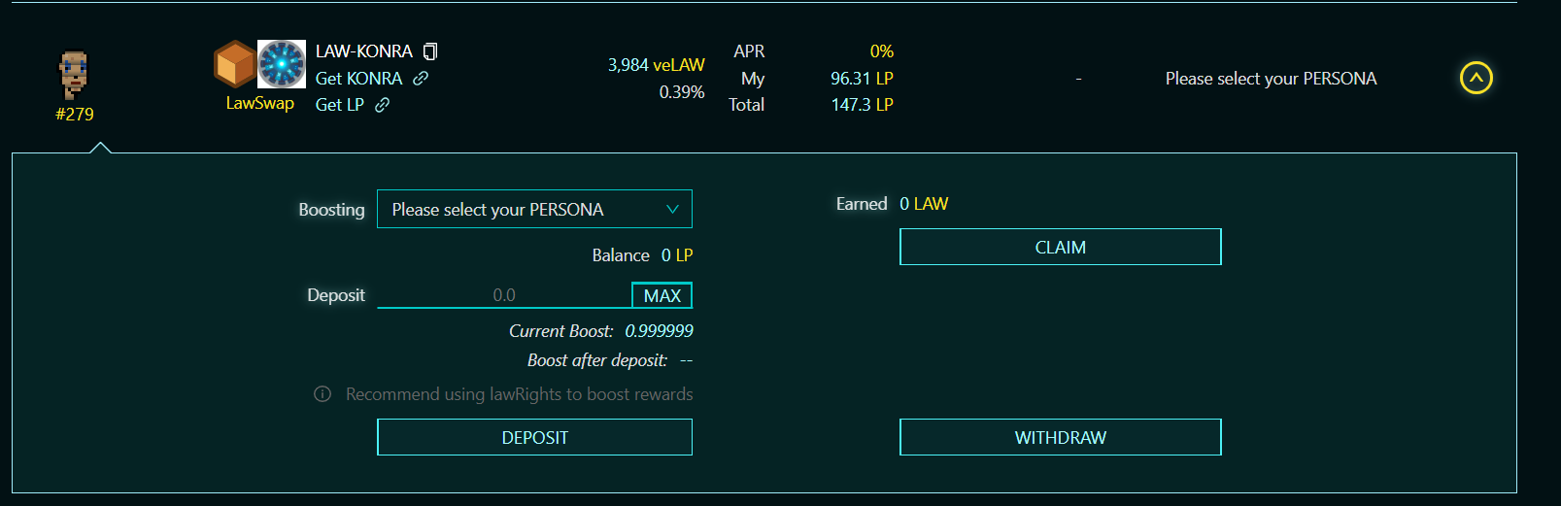
Task: Select the pixel PERSONA avatar #279
Action: (74, 76)
